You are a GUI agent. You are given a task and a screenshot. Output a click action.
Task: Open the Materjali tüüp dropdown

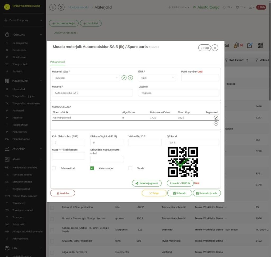[x=86, y=78]
